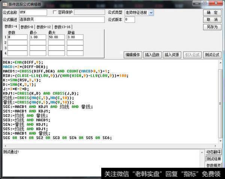Image resolution: width=225 pixels, height=179 pixels.
Task: Click the line starting 'MACD1:=CROSS(DIFF,DEA)'
Action: [56, 71]
